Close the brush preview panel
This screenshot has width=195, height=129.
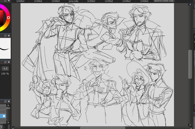click(x=9, y=36)
